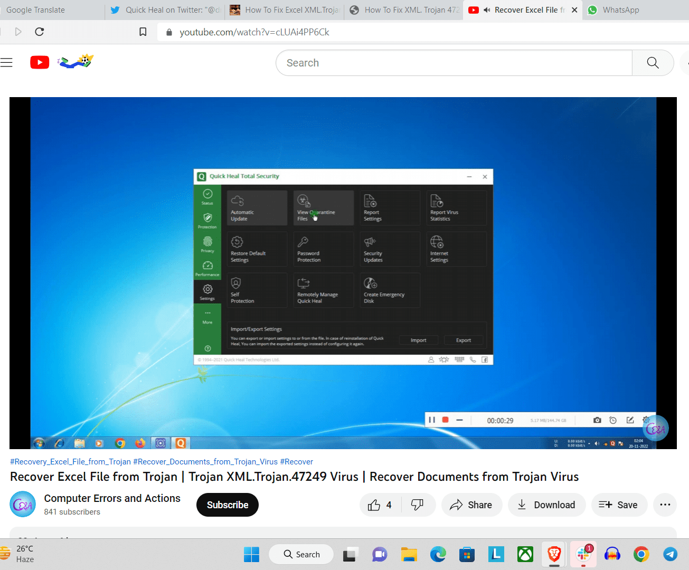Click the #Recovery_Excel_File_from_Trojan hashtag
689x570 pixels.
tap(70, 462)
